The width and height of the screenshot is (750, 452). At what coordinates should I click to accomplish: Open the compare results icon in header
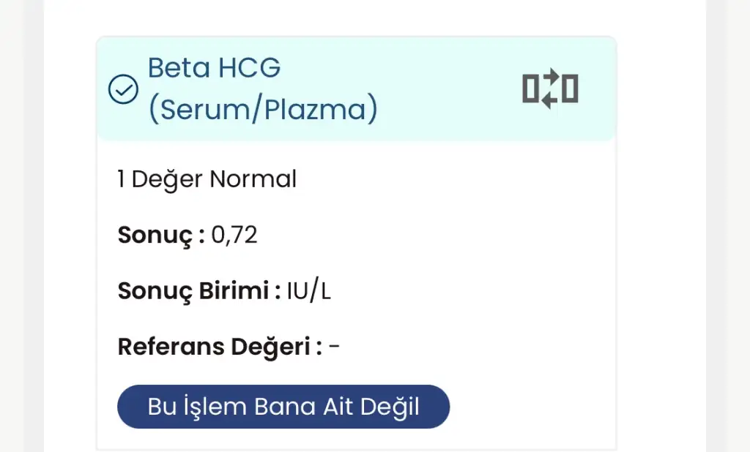[x=550, y=89]
